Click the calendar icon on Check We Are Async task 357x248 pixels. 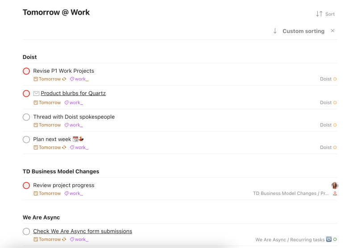36,240
